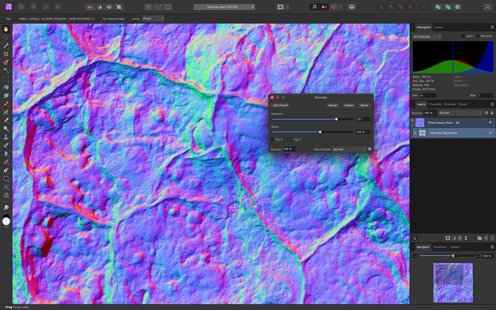Viewport: 496px width, 310px height.
Task: Select the Move tool in the toolbar
Action: tap(7, 38)
